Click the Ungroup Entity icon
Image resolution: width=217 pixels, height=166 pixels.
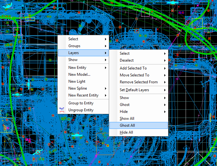click(x=62, y=110)
